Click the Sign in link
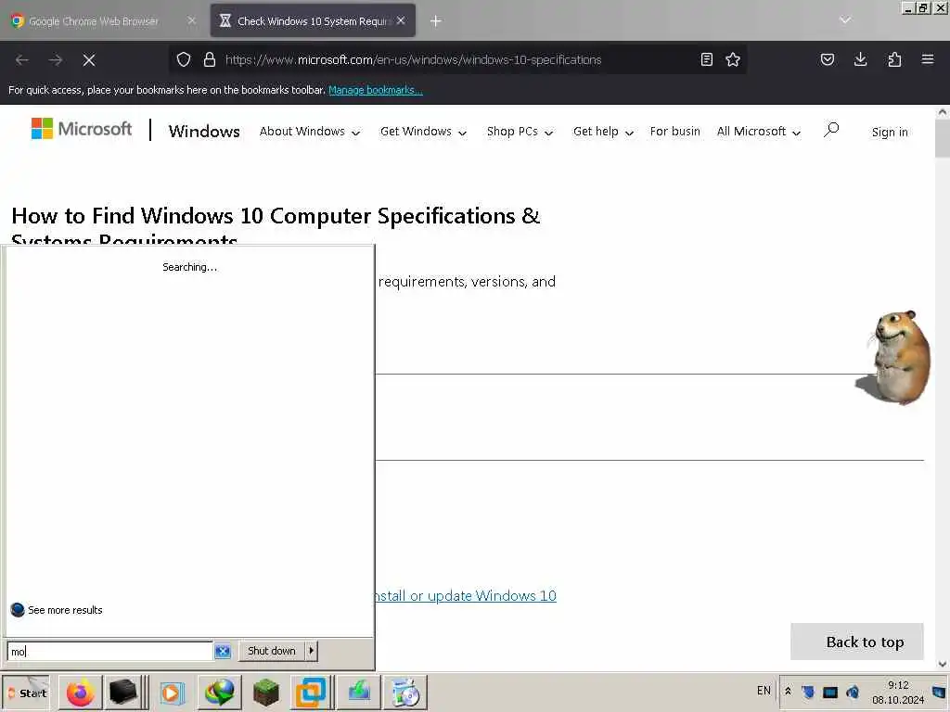 (890, 132)
